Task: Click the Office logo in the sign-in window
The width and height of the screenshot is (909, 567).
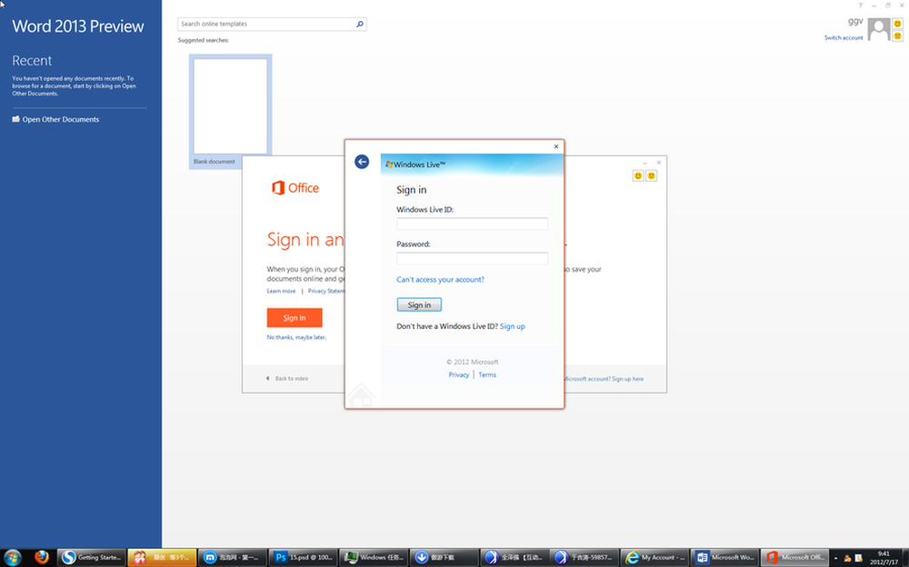Action: 295,188
